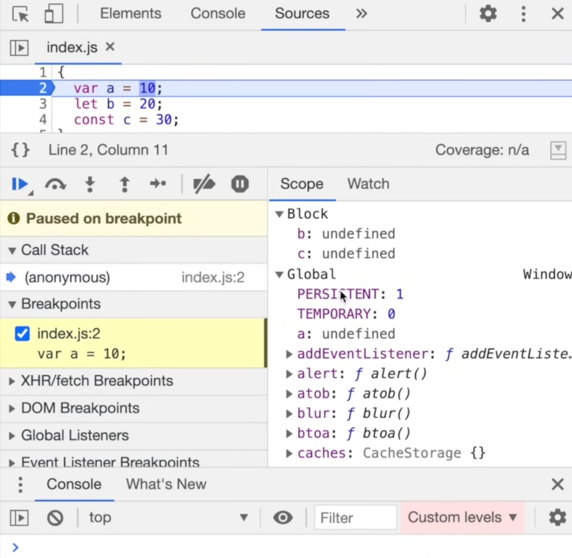Switch to the Watch tab

[x=368, y=184]
